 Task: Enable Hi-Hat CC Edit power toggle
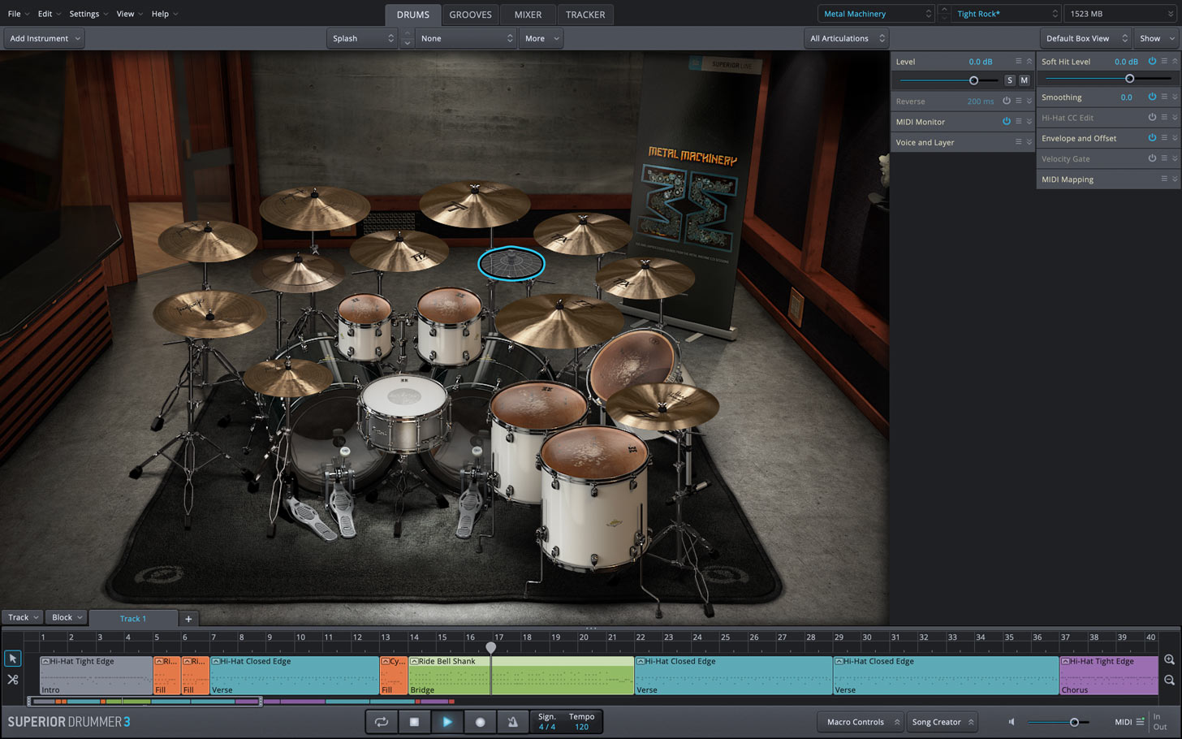[1151, 117]
